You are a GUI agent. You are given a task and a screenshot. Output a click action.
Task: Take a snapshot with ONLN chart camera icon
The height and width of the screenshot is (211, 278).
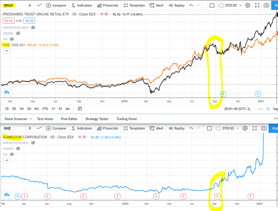point(266,5)
